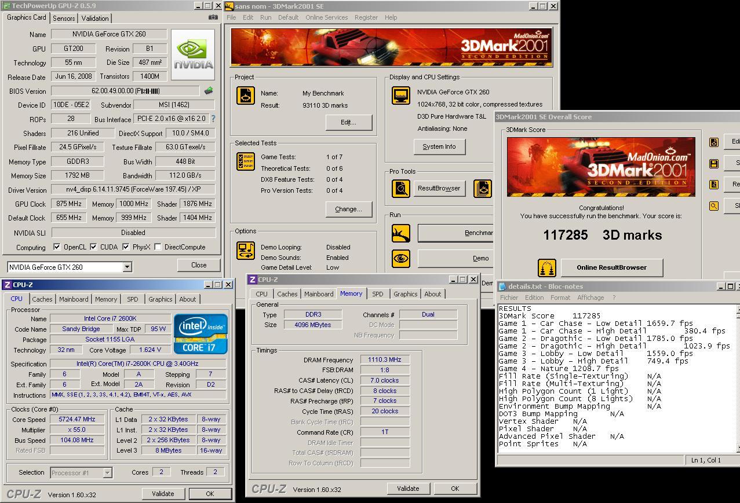Open the NVIDIA GeForce GTX 260 dropdown

[x=127, y=267]
